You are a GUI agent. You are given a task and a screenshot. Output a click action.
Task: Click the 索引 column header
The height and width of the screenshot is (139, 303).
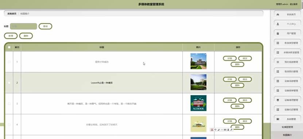(17, 47)
